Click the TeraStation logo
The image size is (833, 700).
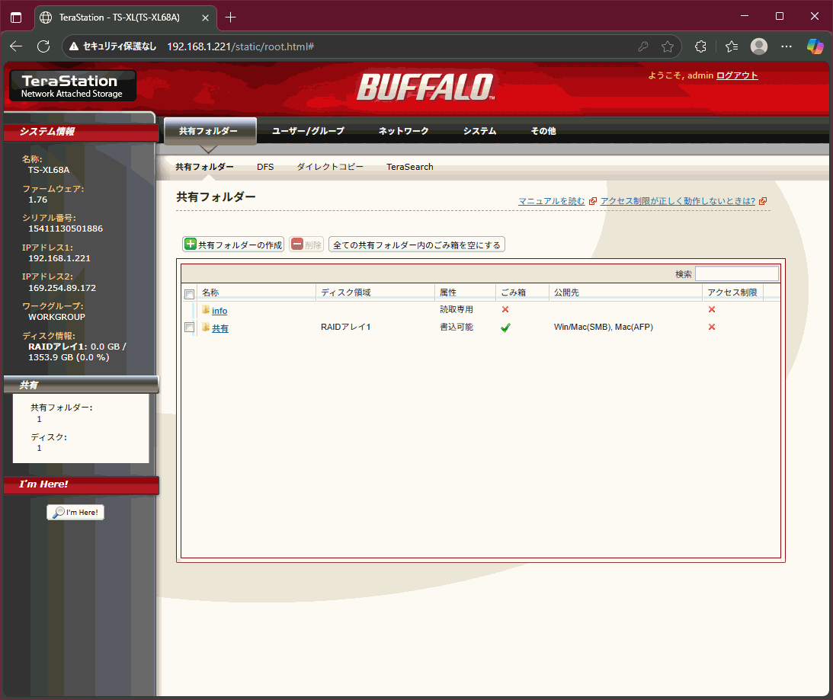[72, 85]
